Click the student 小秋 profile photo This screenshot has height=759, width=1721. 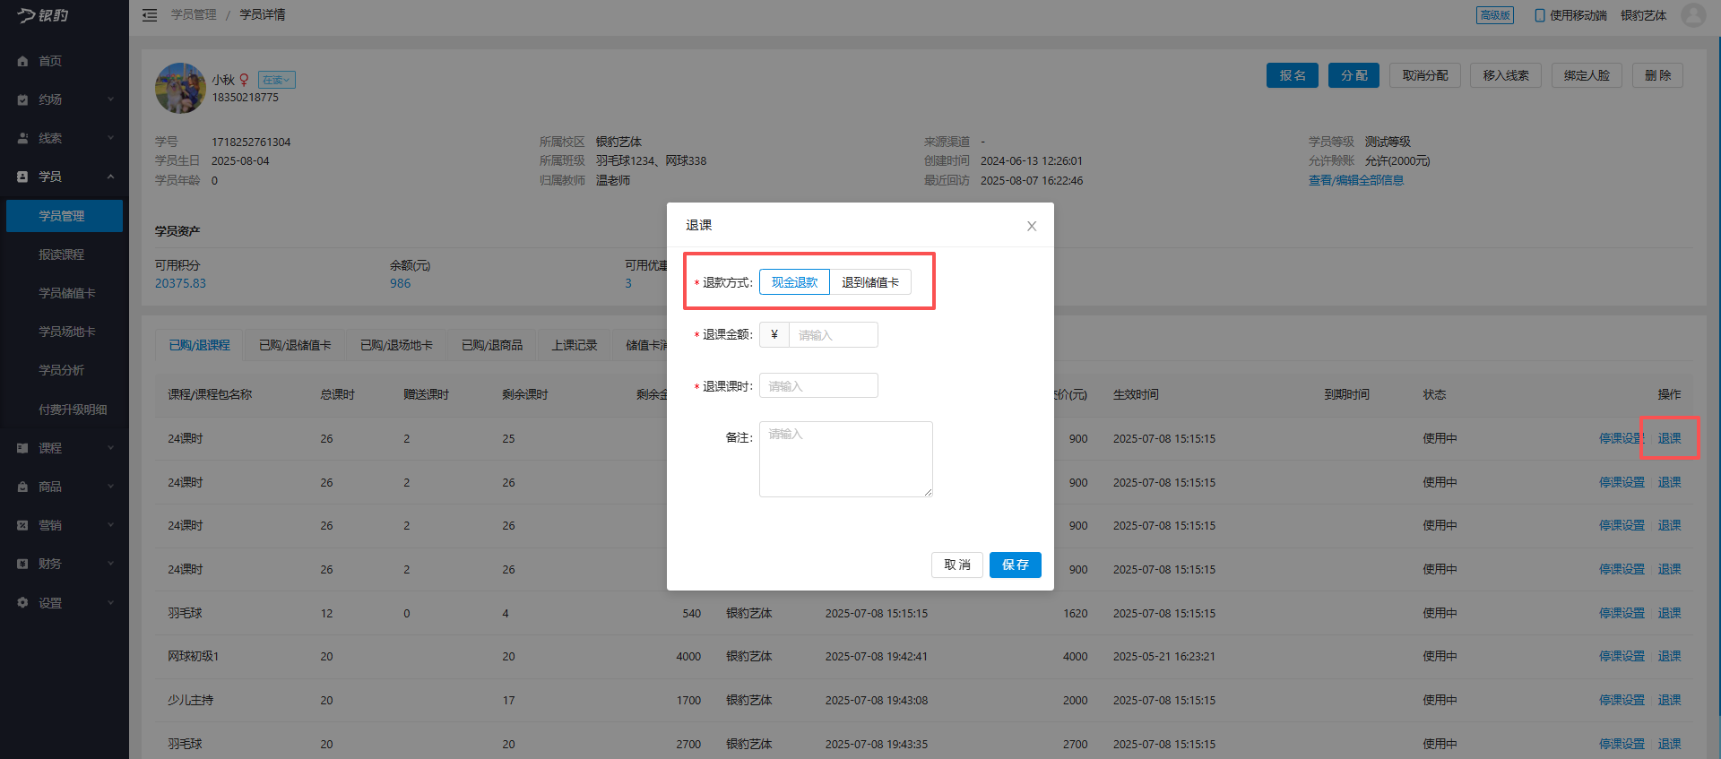click(181, 88)
